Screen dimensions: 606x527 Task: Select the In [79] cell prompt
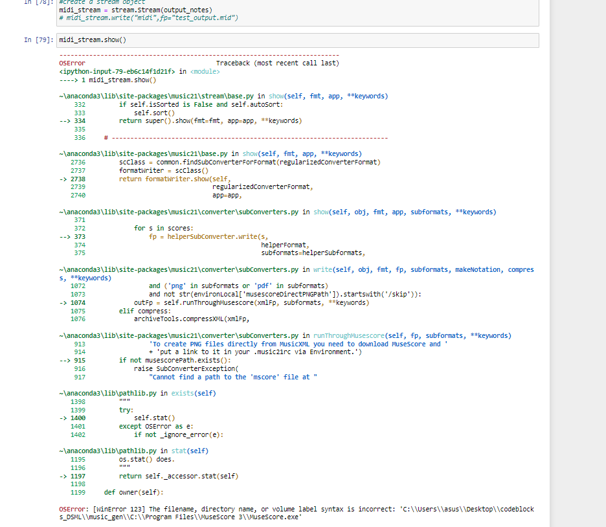point(38,40)
